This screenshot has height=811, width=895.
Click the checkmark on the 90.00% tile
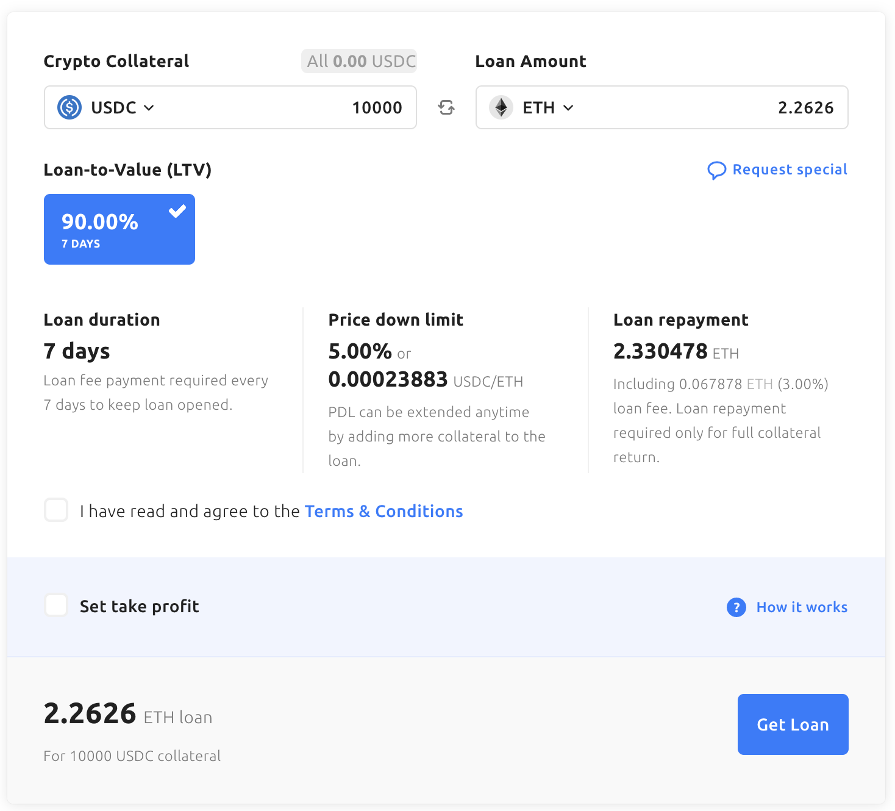(177, 211)
